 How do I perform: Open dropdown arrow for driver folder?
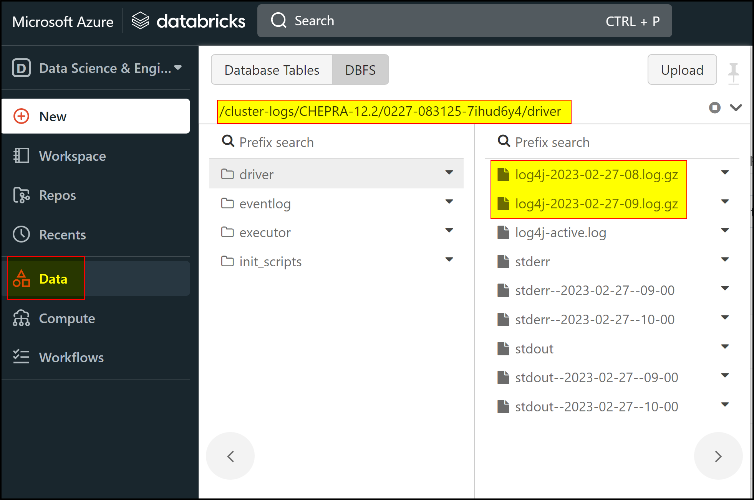point(449,173)
